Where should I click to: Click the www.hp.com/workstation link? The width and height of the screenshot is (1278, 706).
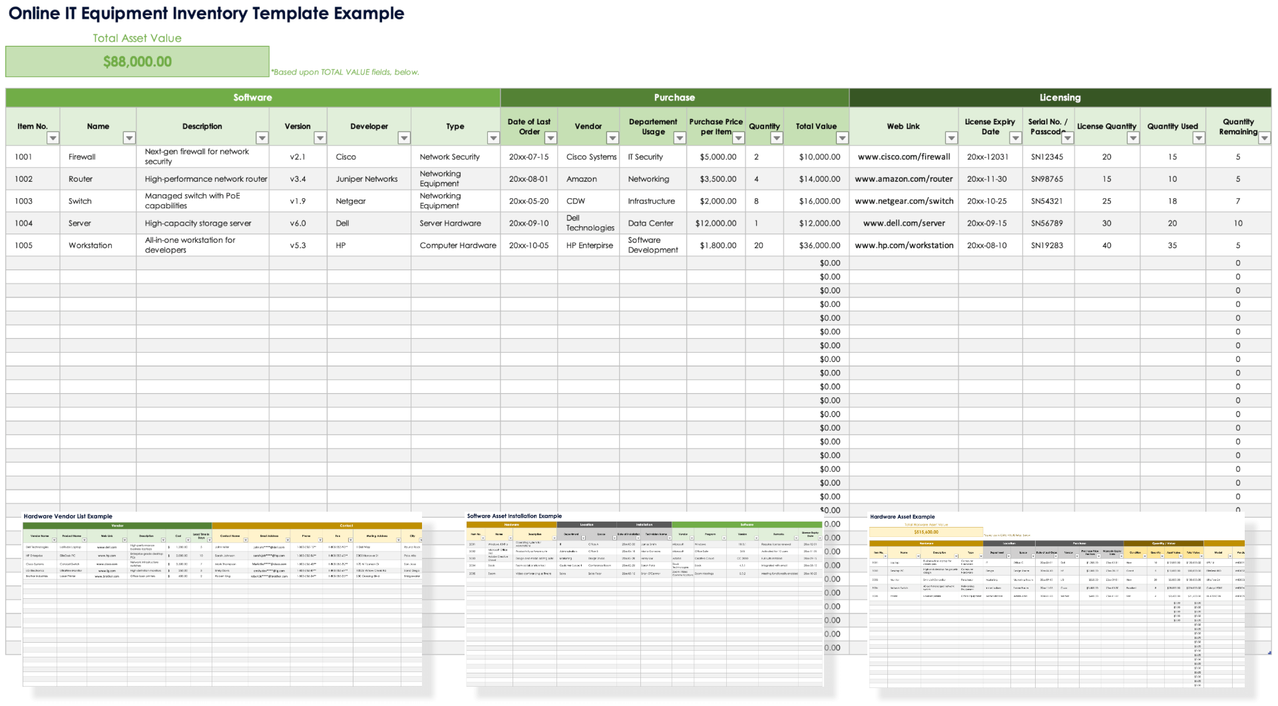[903, 246]
